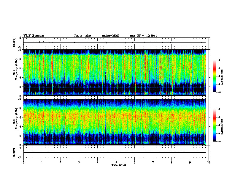Viewport: 235px width, 182px height.
Task: Click the 'VLF Spectra' title text
Action: [x=34, y=36]
